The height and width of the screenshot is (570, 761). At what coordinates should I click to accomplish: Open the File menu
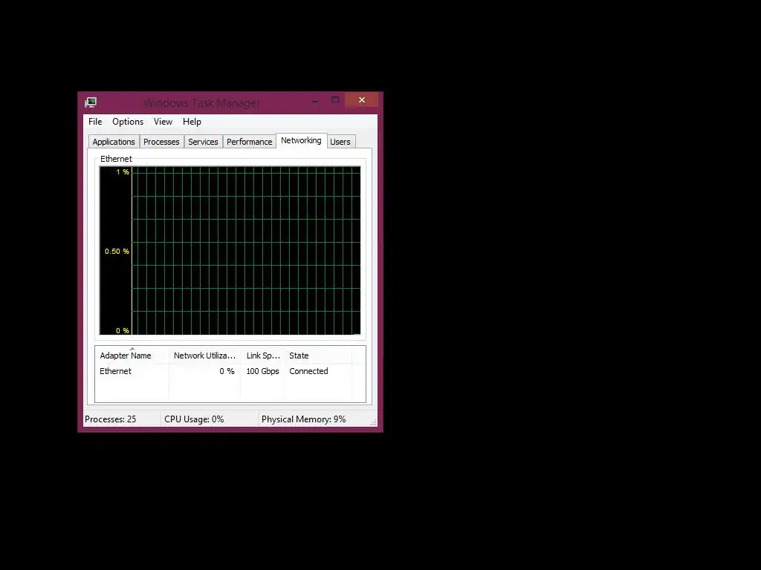pos(95,122)
